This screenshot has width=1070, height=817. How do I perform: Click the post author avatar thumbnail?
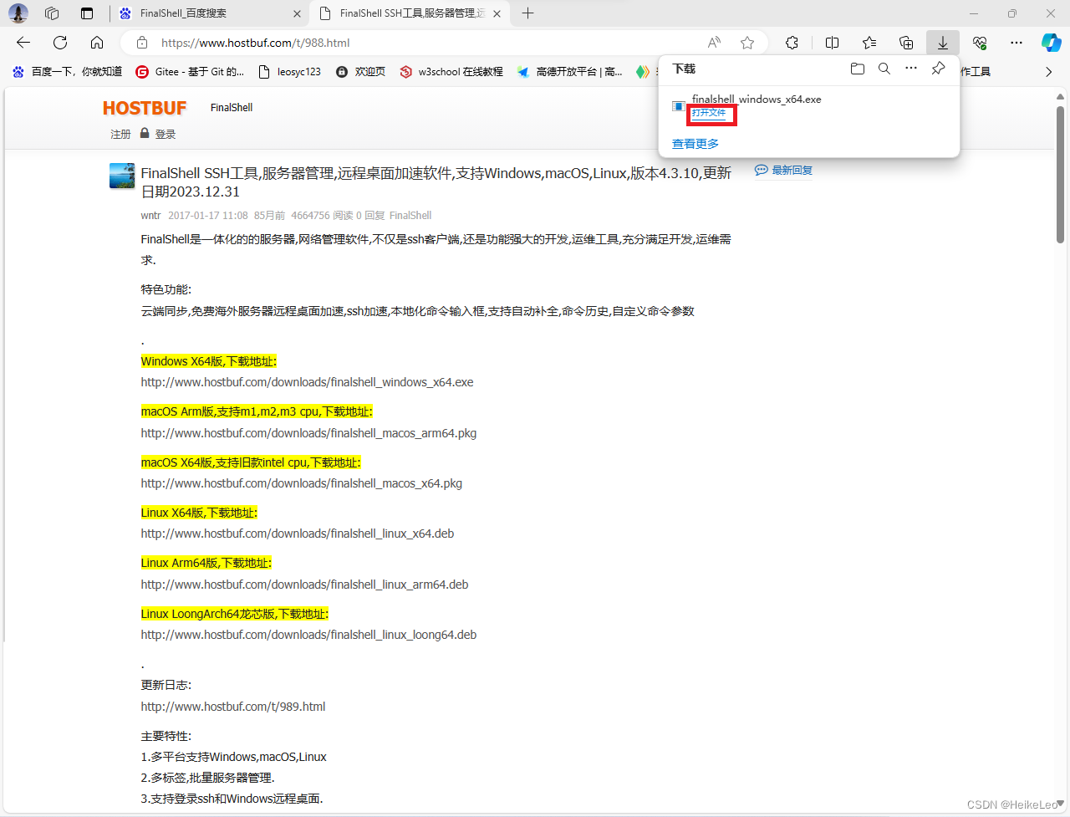coord(122,176)
